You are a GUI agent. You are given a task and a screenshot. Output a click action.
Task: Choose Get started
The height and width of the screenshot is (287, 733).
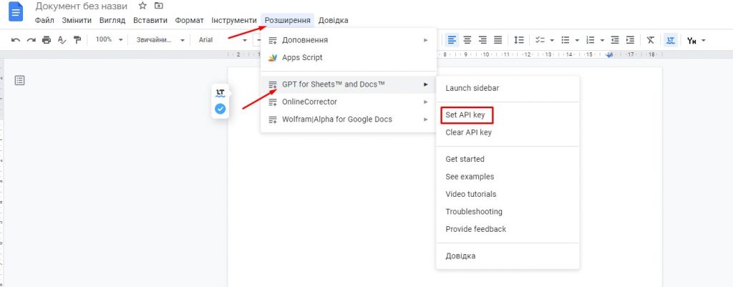508,160
